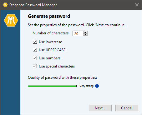Click the Number of characters input field
Viewport: 142px width, 115px height.
(x=78, y=33)
